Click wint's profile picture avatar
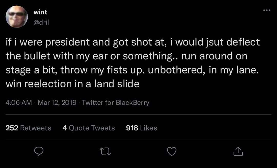This screenshot has height=168, width=277. pos(17,17)
